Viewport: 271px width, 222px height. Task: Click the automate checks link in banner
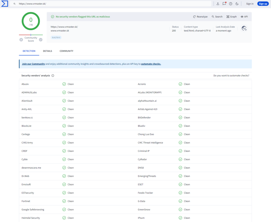tap(151, 64)
